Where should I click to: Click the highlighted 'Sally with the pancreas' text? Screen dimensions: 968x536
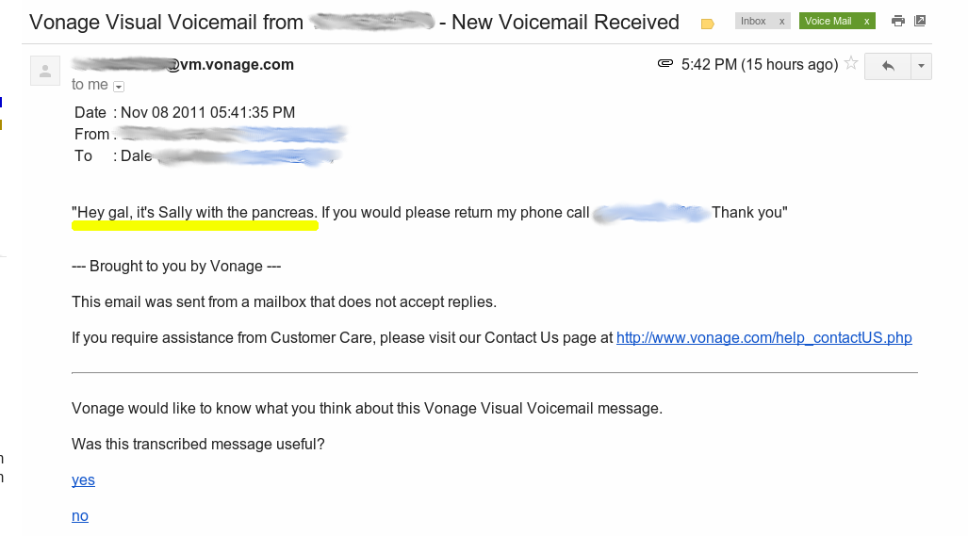pyautogui.click(x=238, y=213)
